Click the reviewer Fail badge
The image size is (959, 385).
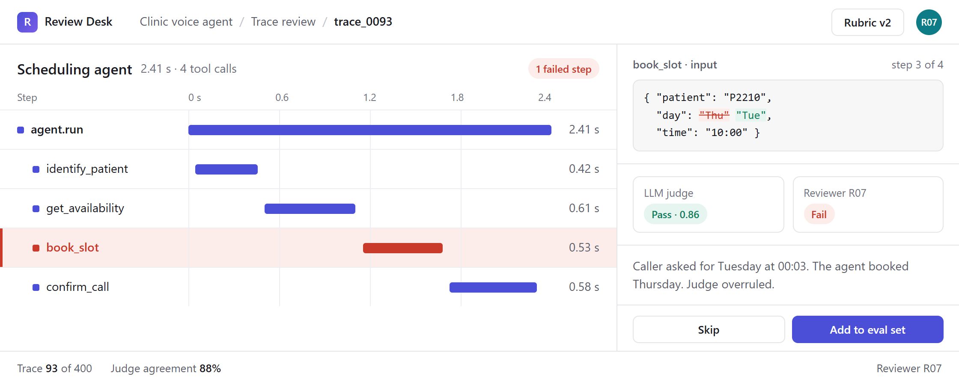pyautogui.click(x=819, y=214)
